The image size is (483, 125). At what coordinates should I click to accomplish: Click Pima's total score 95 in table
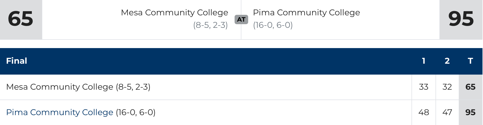click(470, 112)
